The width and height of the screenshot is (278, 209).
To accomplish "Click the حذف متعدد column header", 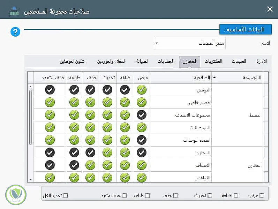I will (x=50, y=77).
